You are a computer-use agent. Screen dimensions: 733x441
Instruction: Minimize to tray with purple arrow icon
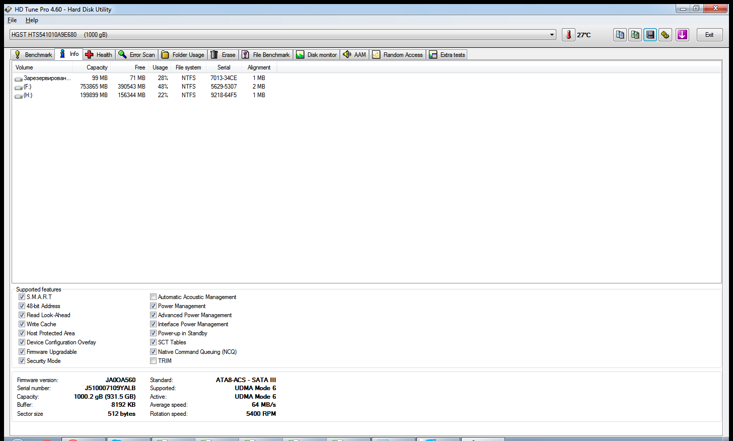[x=682, y=35]
